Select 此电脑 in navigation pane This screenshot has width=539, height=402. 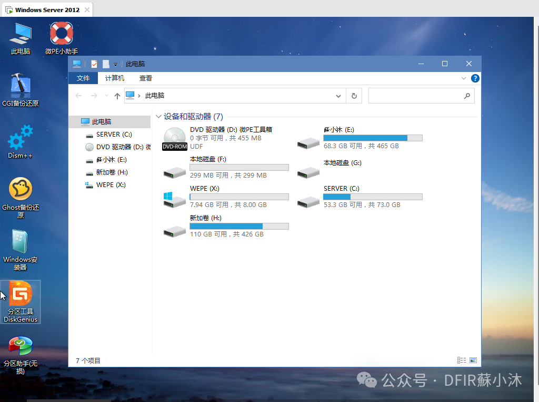point(110,121)
